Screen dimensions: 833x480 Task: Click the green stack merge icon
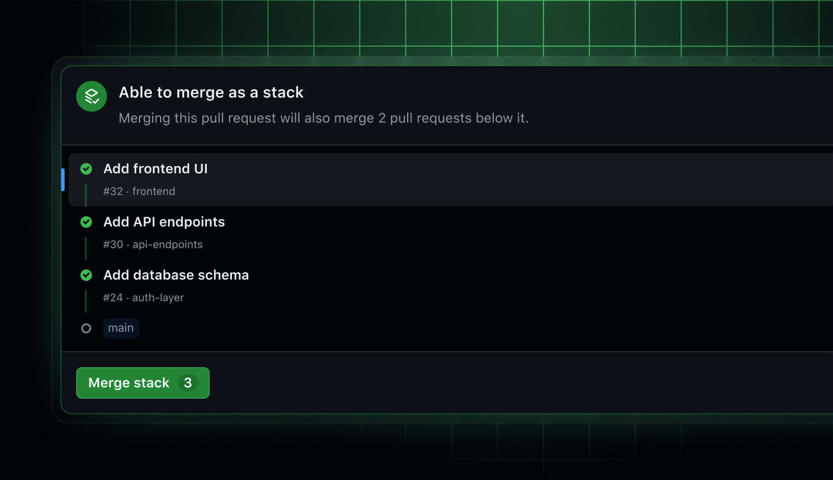tap(92, 96)
